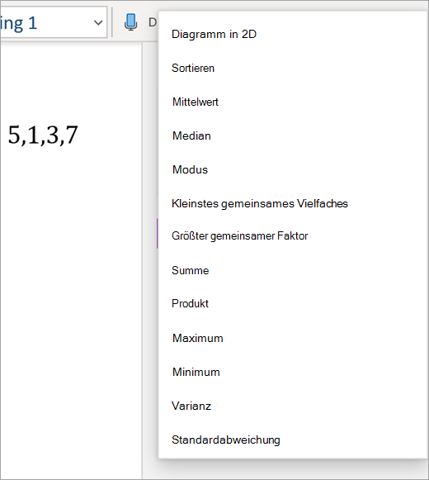Image resolution: width=429 pixels, height=480 pixels.
Task: Select Summe from the menu
Action: click(x=191, y=270)
